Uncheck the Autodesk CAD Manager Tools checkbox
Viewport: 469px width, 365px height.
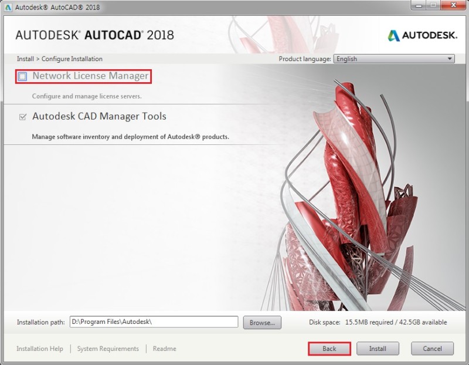pos(23,117)
